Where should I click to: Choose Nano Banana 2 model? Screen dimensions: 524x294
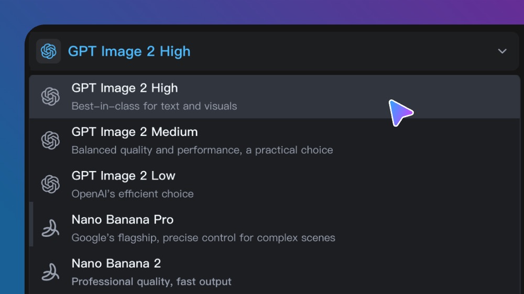click(275, 272)
